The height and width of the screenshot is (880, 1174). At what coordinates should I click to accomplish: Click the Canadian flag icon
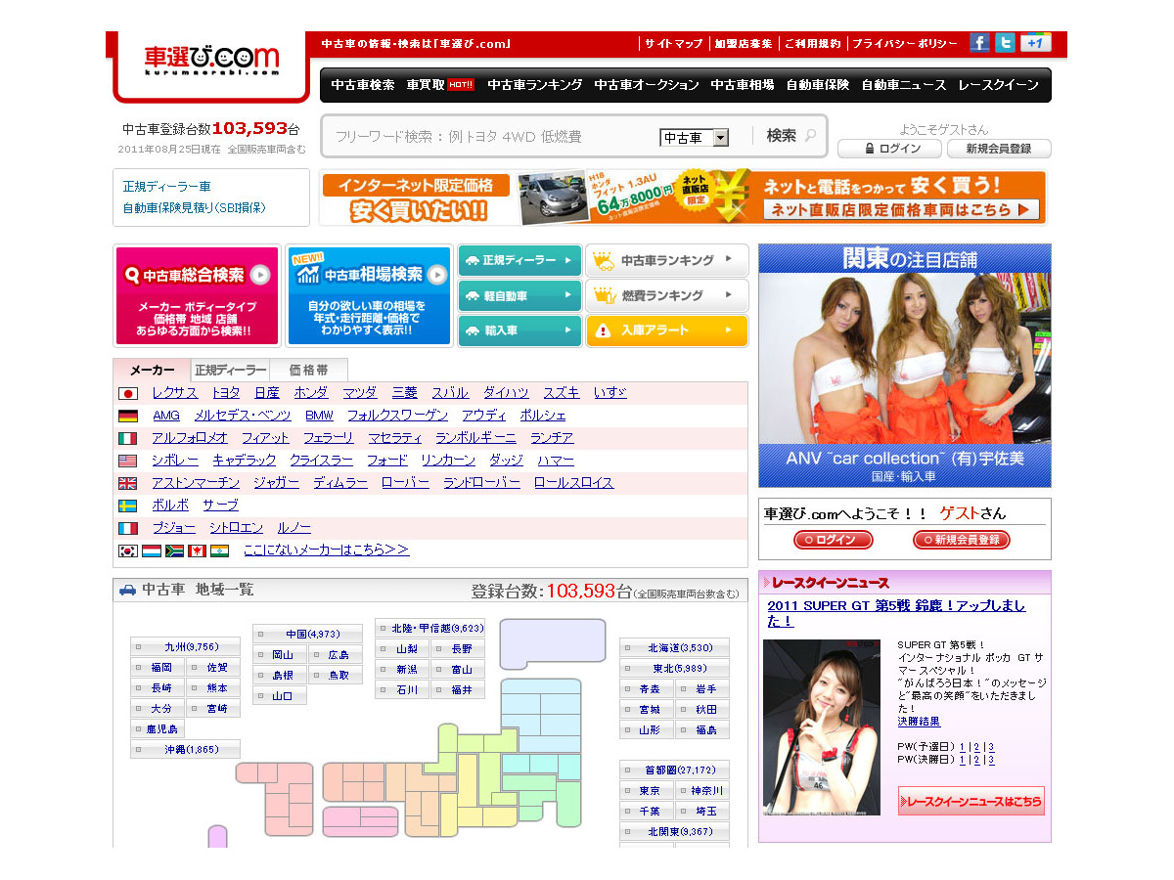click(x=197, y=550)
